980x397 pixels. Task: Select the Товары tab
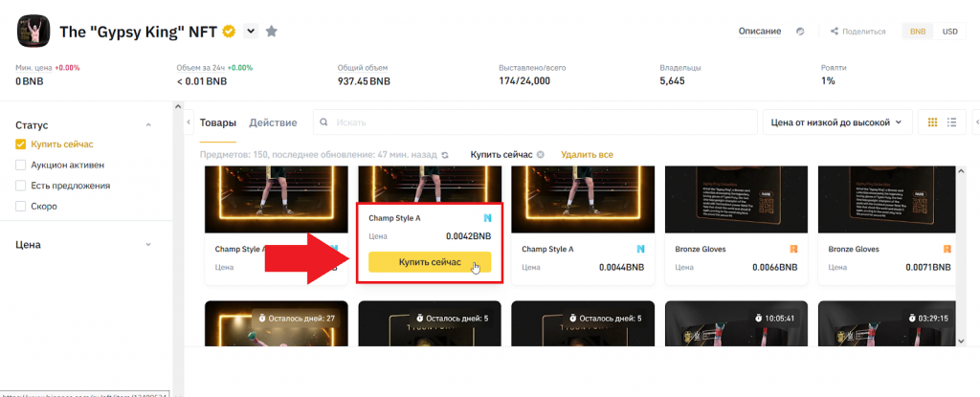[218, 122]
